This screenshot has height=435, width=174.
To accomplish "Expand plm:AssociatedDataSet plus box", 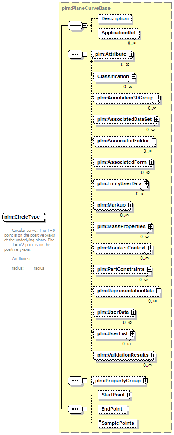I will click(156, 119).
